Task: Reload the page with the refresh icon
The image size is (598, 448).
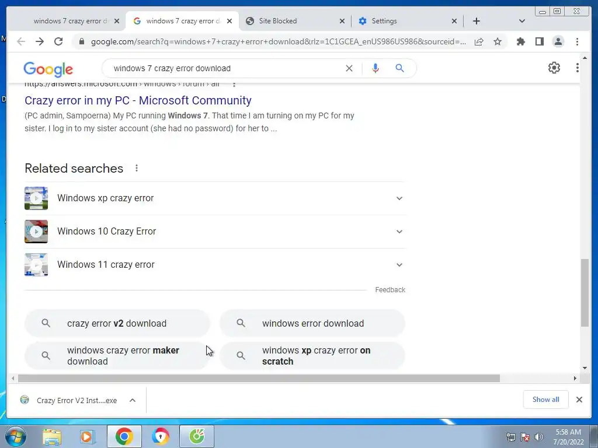Action: pos(58,41)
